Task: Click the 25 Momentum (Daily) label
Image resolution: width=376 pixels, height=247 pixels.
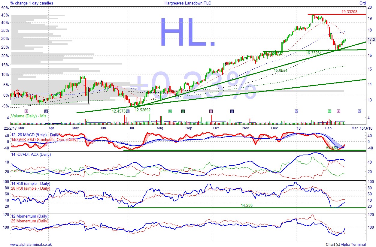Action: tap(29, 221)
